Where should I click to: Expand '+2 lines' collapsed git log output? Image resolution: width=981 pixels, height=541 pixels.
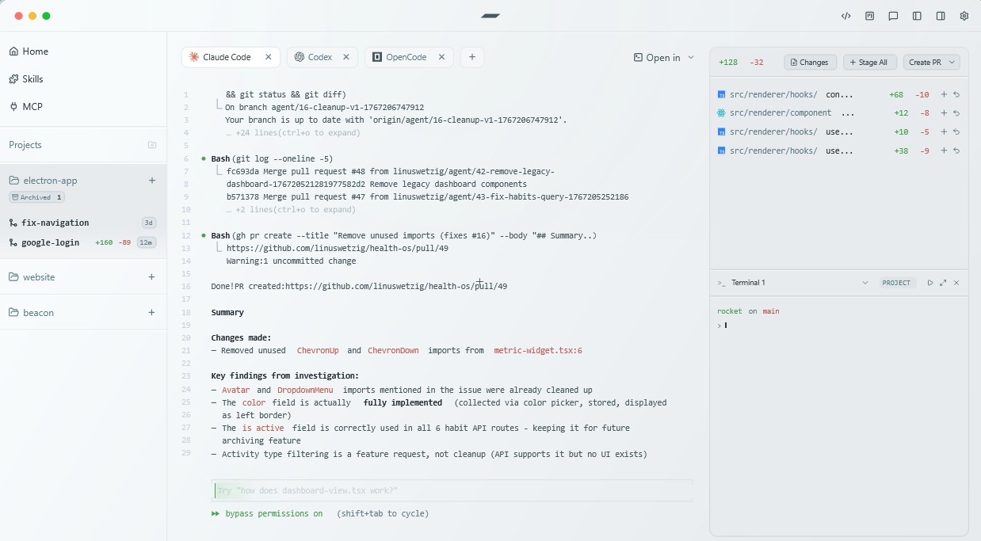[291, 210]
